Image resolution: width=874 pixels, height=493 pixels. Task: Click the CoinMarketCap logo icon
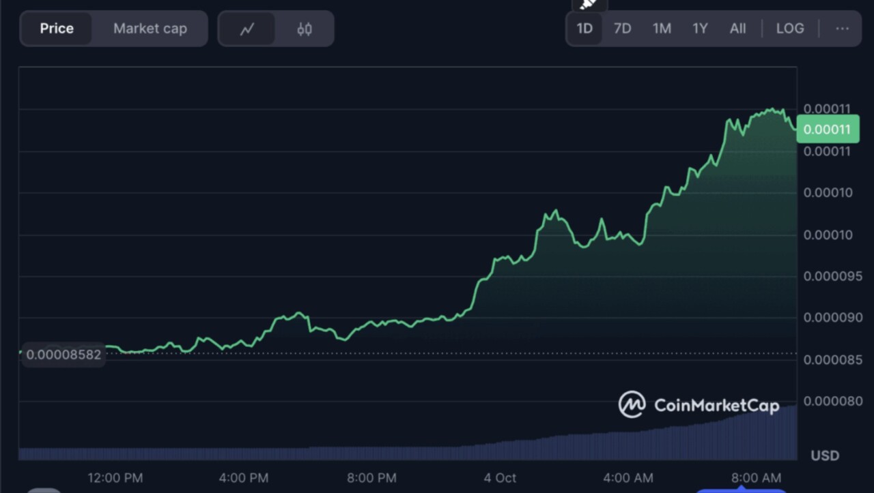tap(632, 405)
